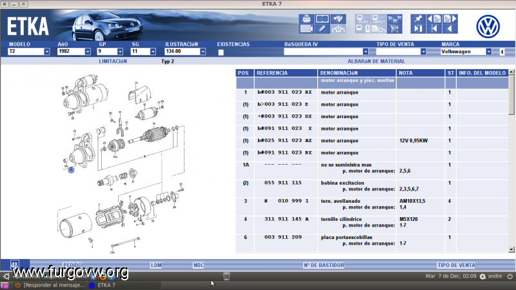Click the LIMITACIÓN label

click(x=113, y=61)
